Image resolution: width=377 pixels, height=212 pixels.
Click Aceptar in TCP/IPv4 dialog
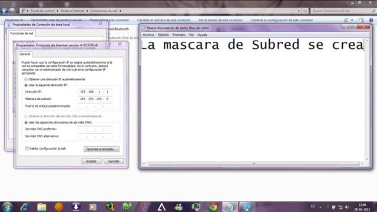91,161
